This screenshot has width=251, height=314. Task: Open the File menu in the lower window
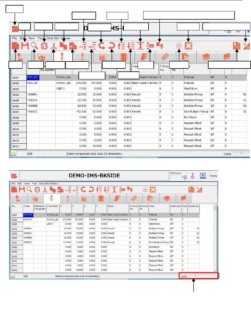point(13,183)
